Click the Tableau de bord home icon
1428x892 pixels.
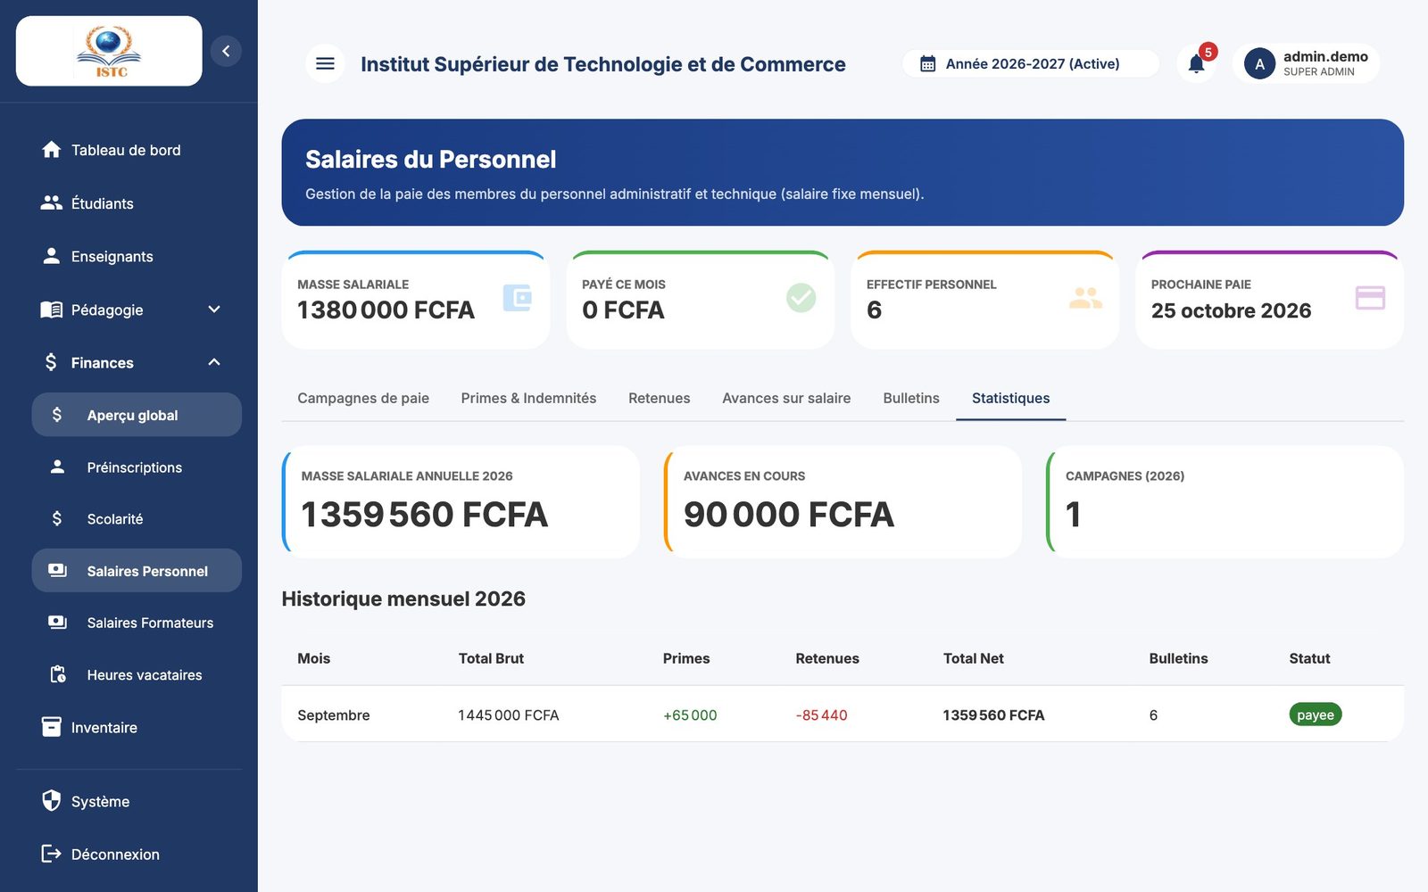(52, 150)
